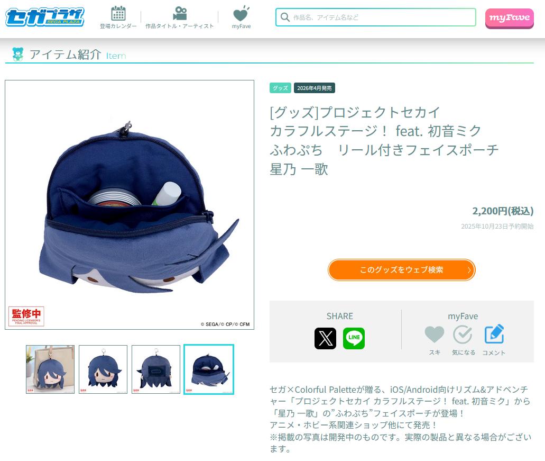This screenshot has width=545, height=461.
Task: Share this item via LINE
Action: [x=354, y=338]
